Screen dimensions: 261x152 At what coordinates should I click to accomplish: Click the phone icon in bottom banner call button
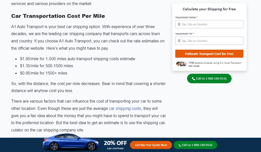coord(180,145)
